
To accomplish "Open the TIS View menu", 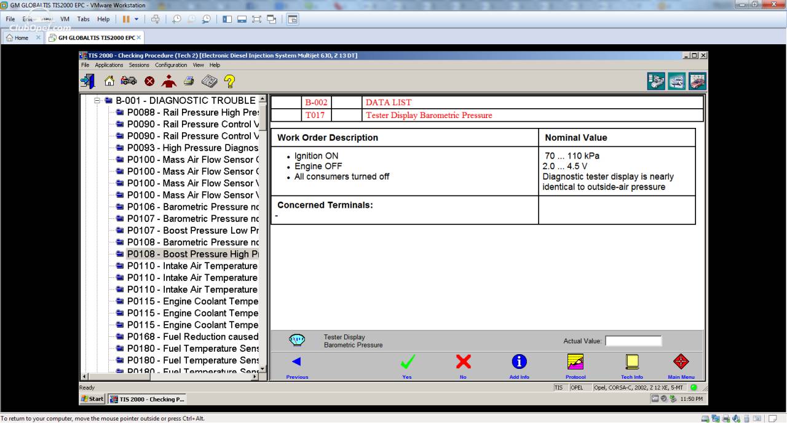I will tap(198, 65).
